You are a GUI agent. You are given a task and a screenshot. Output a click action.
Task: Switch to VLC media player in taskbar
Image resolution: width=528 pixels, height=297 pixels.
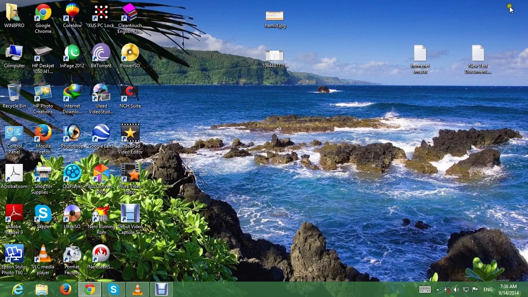[137, 290]
